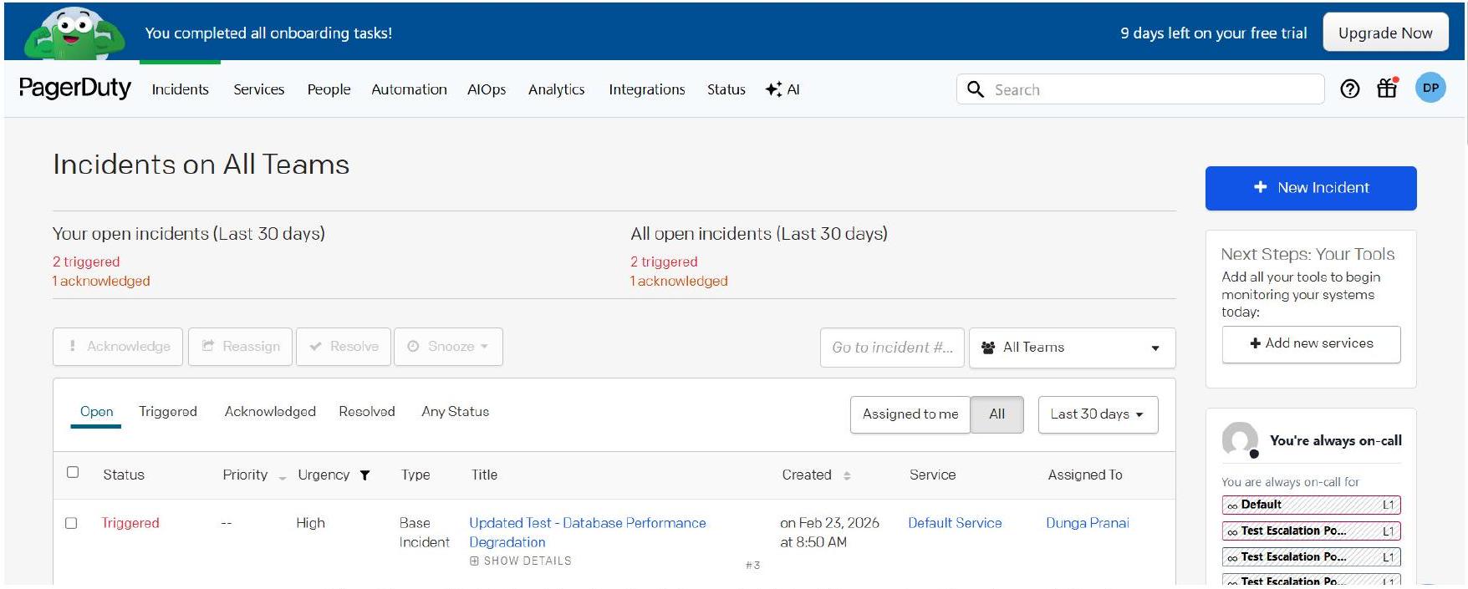
Task: Show incidents Assigned to me
Action: pos(910,414)
